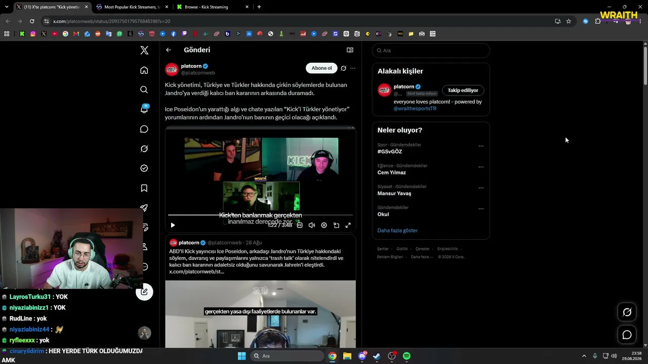This screenshot has width=648, height=364.
Task: Expand Daha fazla menu in the X footer
Action: [421, 257]
